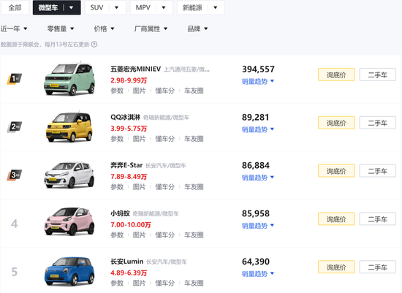Select the MPV category tab

pyautogui.click(x=143, y=8)
